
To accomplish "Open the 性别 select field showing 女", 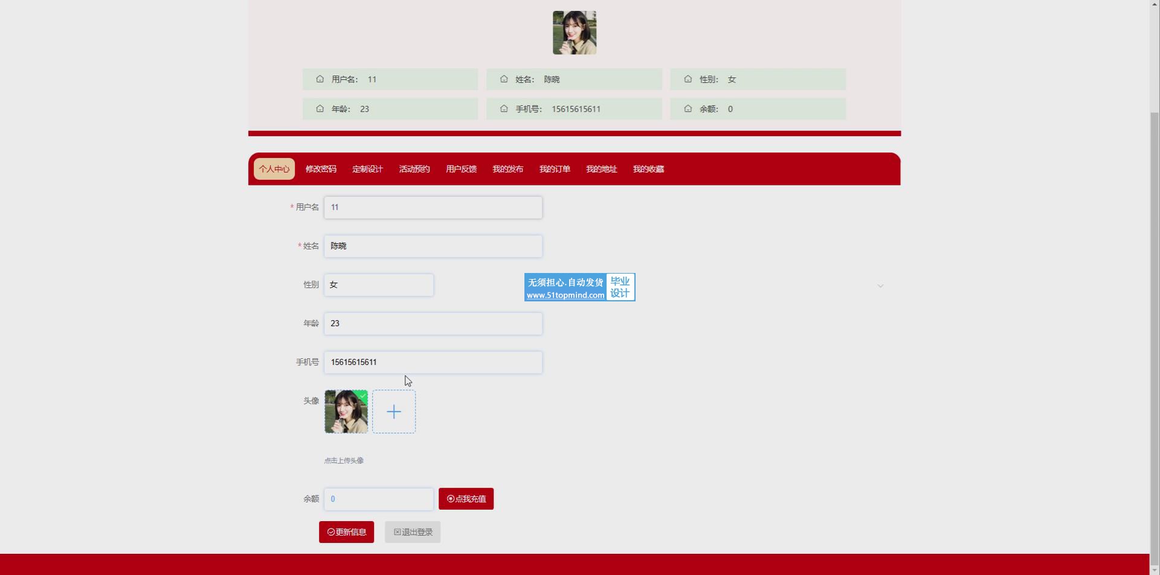I will click(378, 285).
